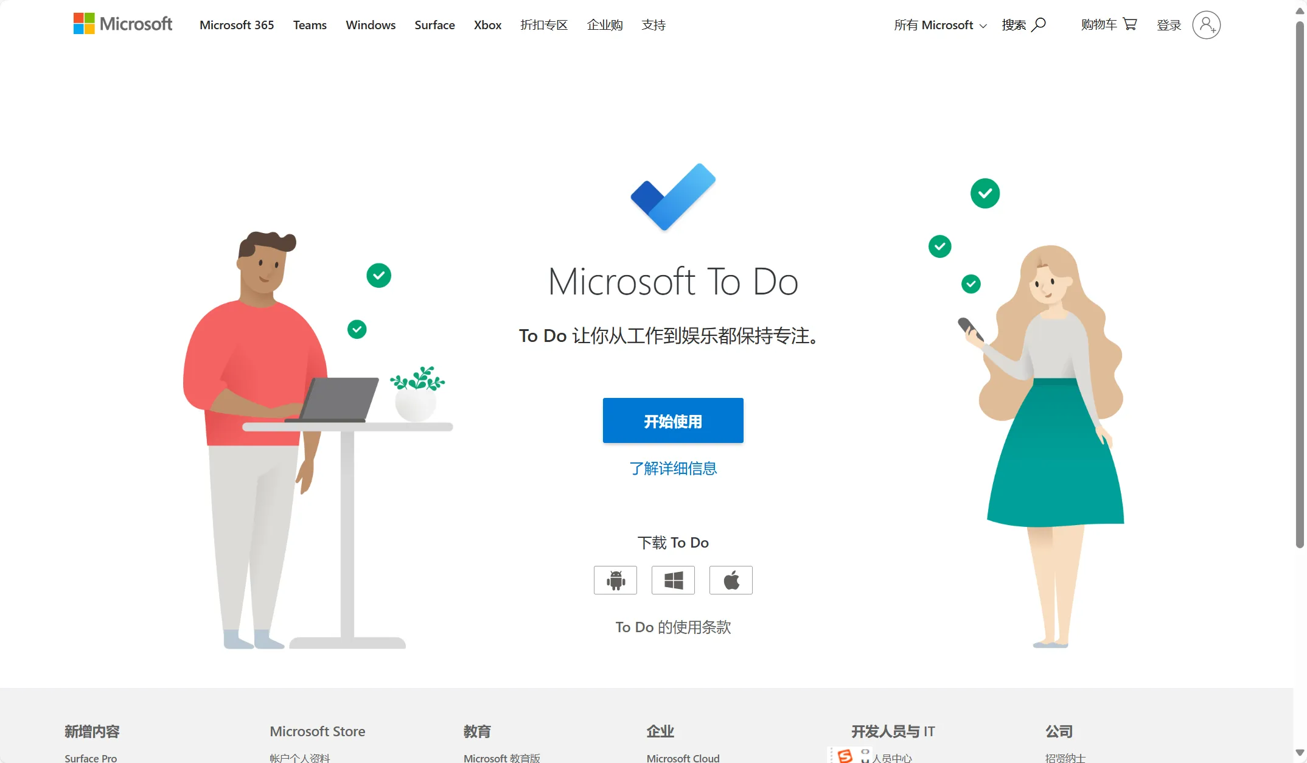Click the user account icon
Screen dimensions: 1307x763
click(x=1205, y=24)
